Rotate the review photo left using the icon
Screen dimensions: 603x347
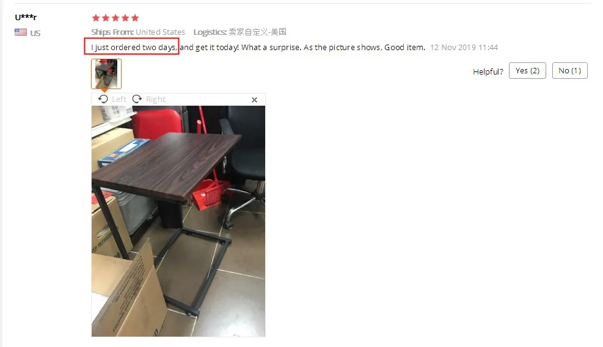pos(103,99)
